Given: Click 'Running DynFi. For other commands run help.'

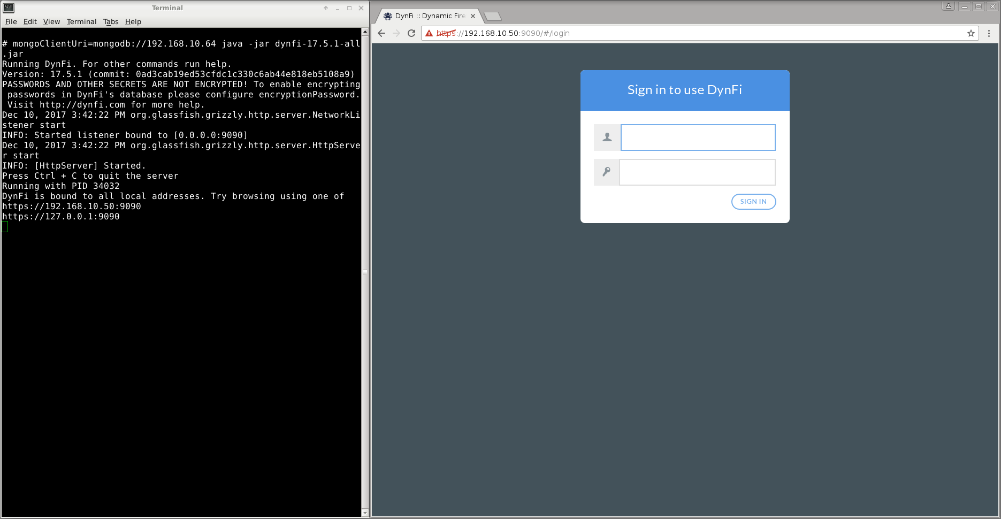Looking at the screenshot, I should pos(117,64).
